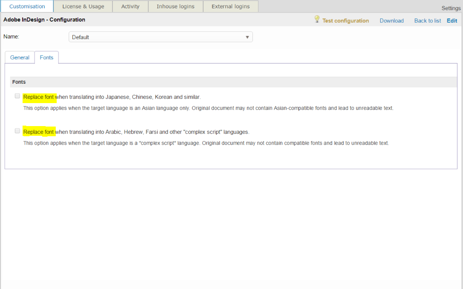Open the External logins tab
Viewport: 463px width, 289px height.
pos(230,6)
